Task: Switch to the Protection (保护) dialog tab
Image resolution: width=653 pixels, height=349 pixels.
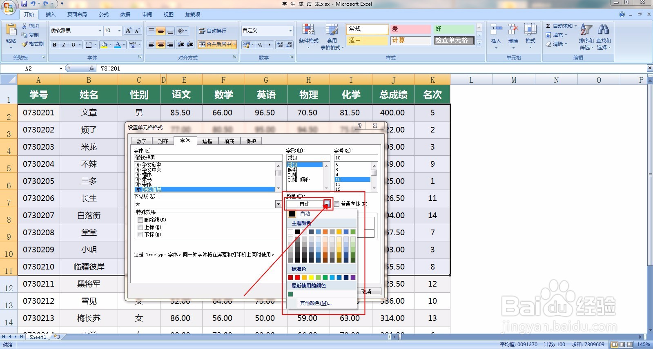Action: tap(251, 141)
